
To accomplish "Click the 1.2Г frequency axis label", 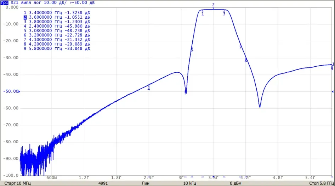I will tap(84, 178).
